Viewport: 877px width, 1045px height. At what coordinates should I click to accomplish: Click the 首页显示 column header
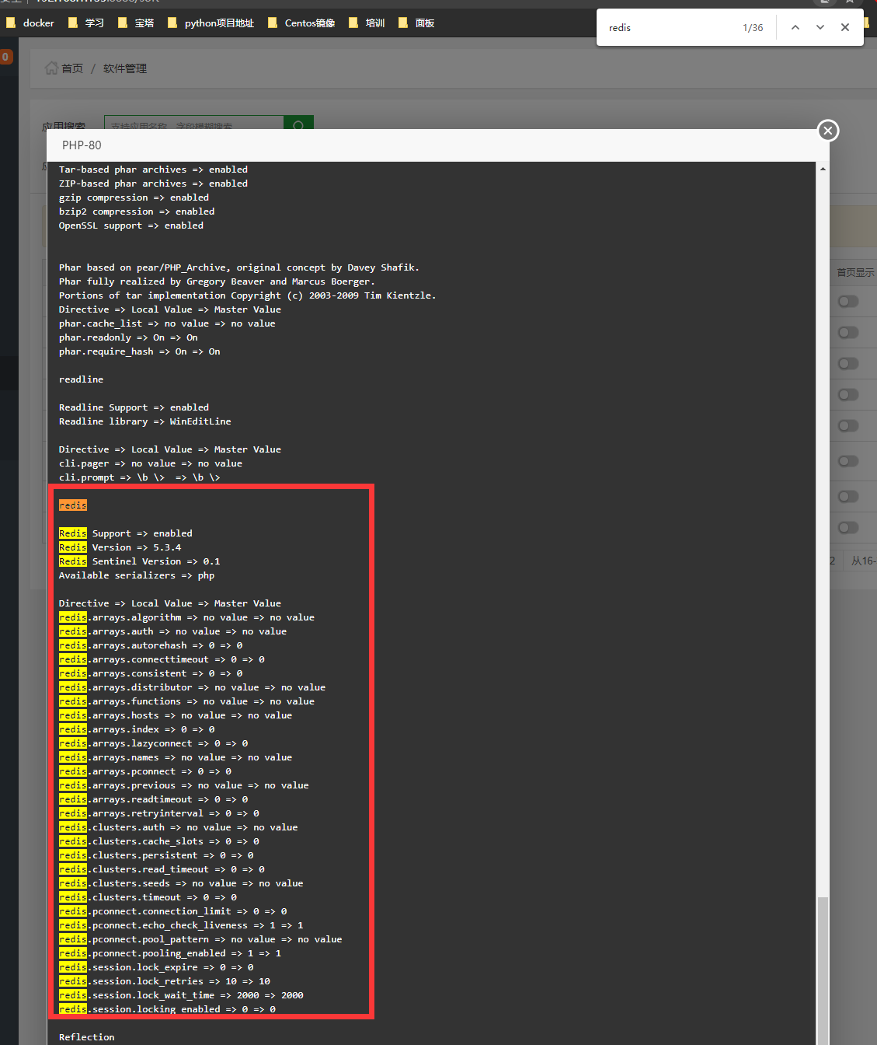coord(856,272)
